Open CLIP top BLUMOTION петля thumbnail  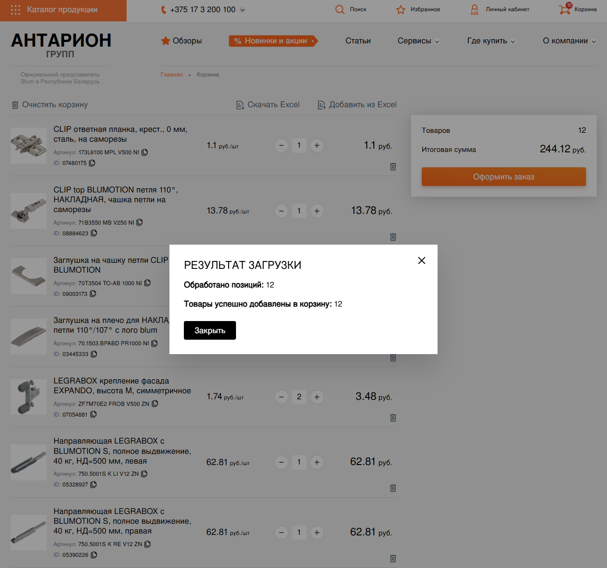tap(28, 211)
